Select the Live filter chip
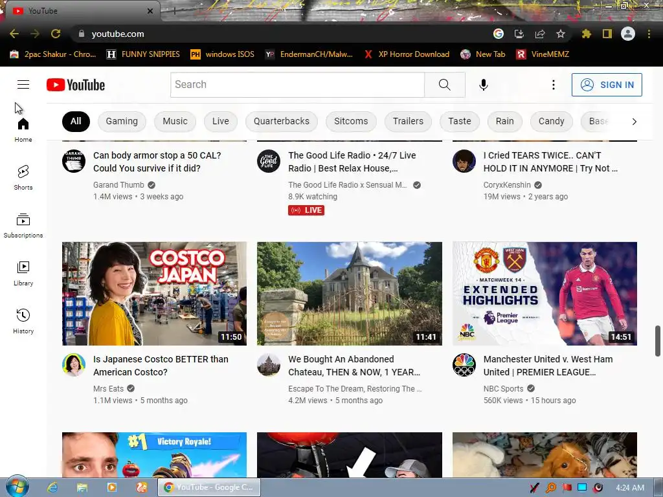 point(221,121)
